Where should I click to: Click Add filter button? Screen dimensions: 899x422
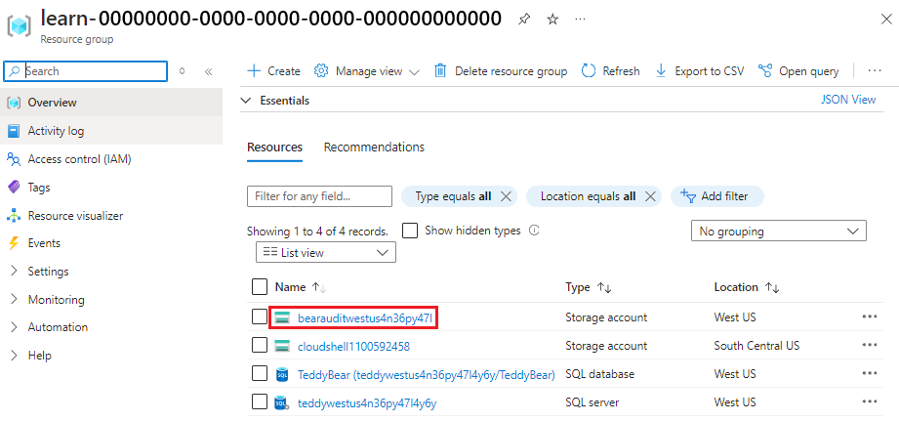(717, 196)
